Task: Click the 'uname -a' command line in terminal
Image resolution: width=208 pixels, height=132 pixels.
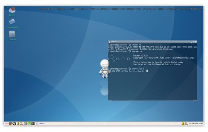Action: (125, 45)
